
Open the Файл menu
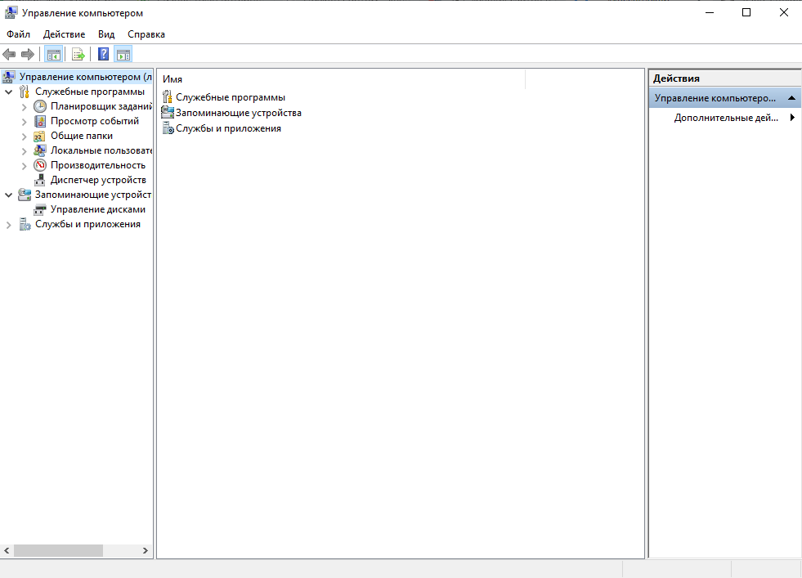click(x=19, y=34)
